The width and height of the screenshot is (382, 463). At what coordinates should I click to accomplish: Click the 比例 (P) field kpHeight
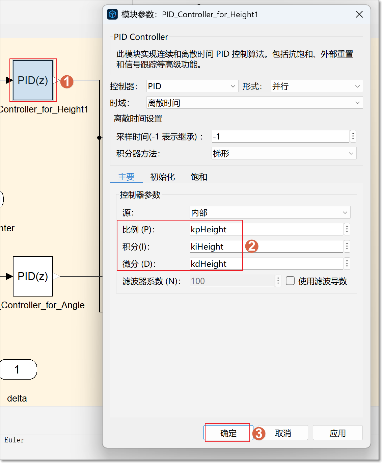pos(266,229)
